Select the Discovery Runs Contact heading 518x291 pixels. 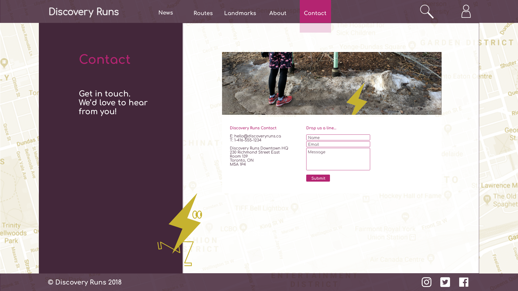(253, 128)
